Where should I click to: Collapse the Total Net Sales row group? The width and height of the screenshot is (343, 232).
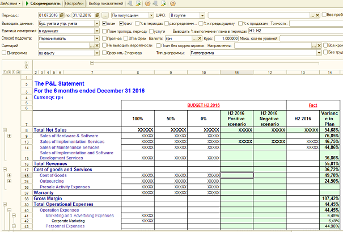coord(4,130)
